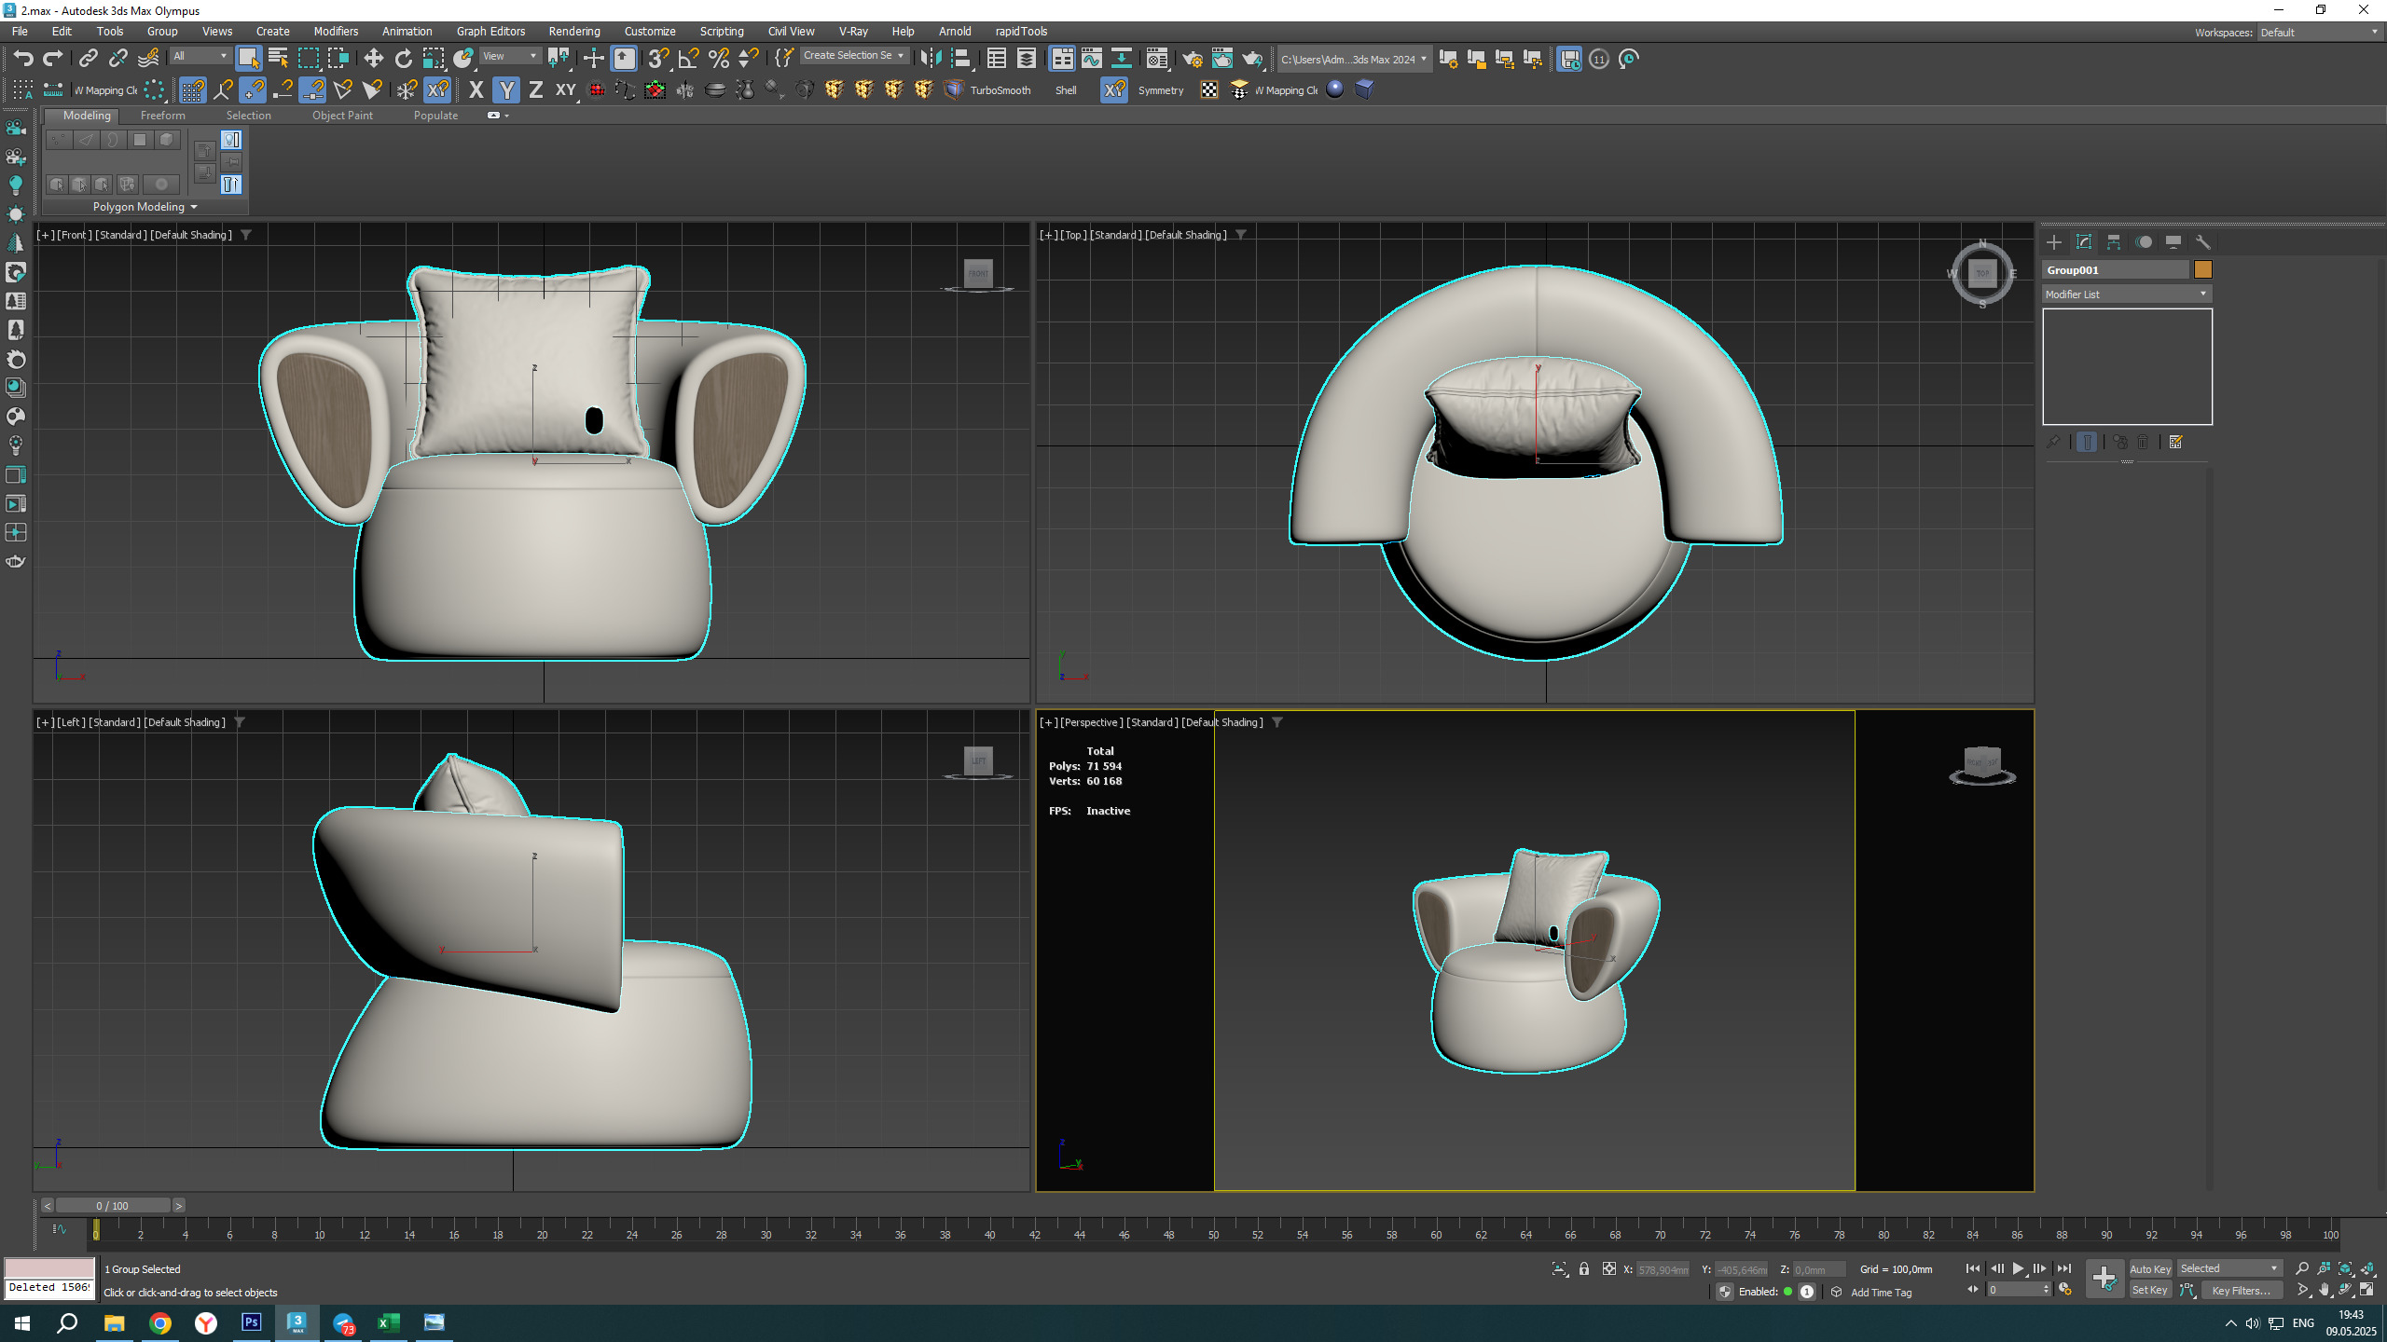The image size is (2387, 1342).
Task: Click the Group001 object color swatch
Action: [x=2202, y=269]
